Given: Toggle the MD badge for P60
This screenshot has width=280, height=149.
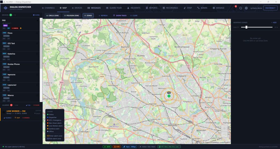Looking at the screenshot, I should click(x=4, y=28).
